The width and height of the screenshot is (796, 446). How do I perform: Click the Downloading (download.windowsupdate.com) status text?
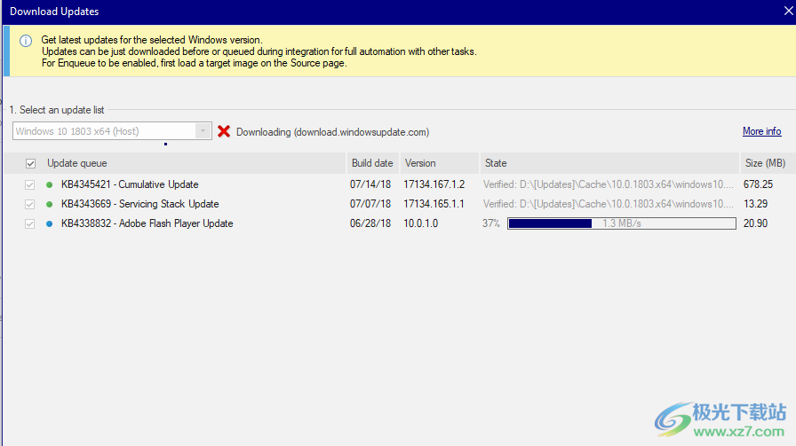[332, 132]
